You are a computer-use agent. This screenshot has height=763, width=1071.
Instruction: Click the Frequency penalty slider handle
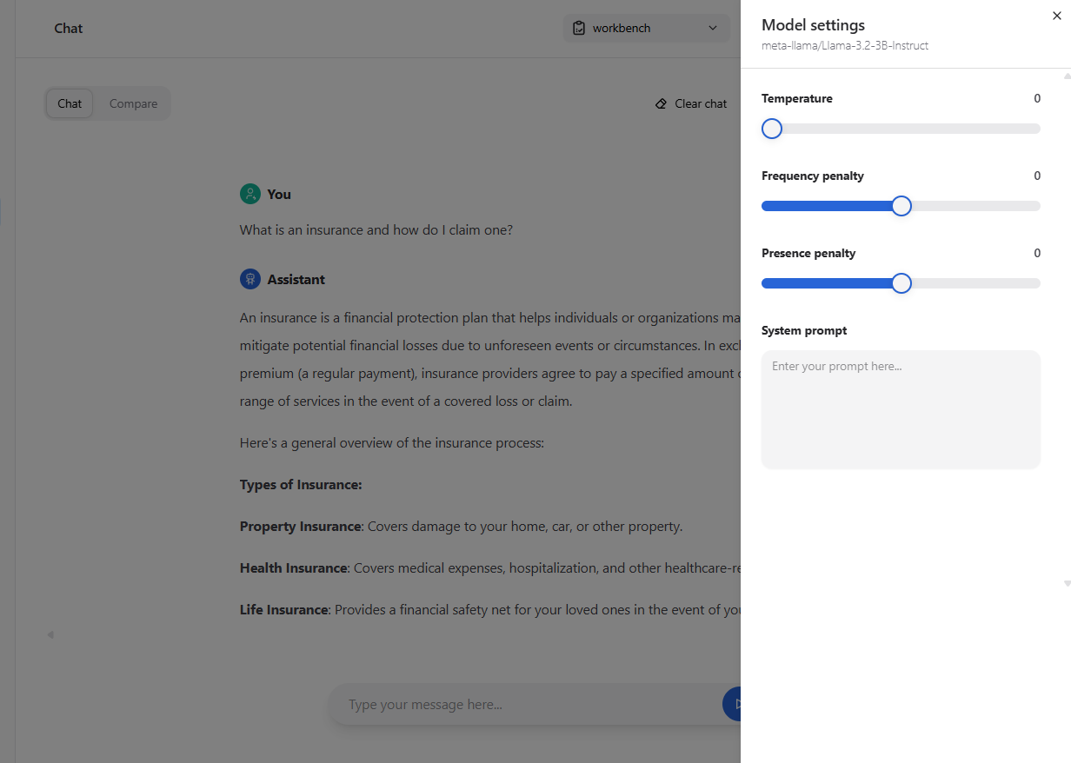click(x=901, y=206)
